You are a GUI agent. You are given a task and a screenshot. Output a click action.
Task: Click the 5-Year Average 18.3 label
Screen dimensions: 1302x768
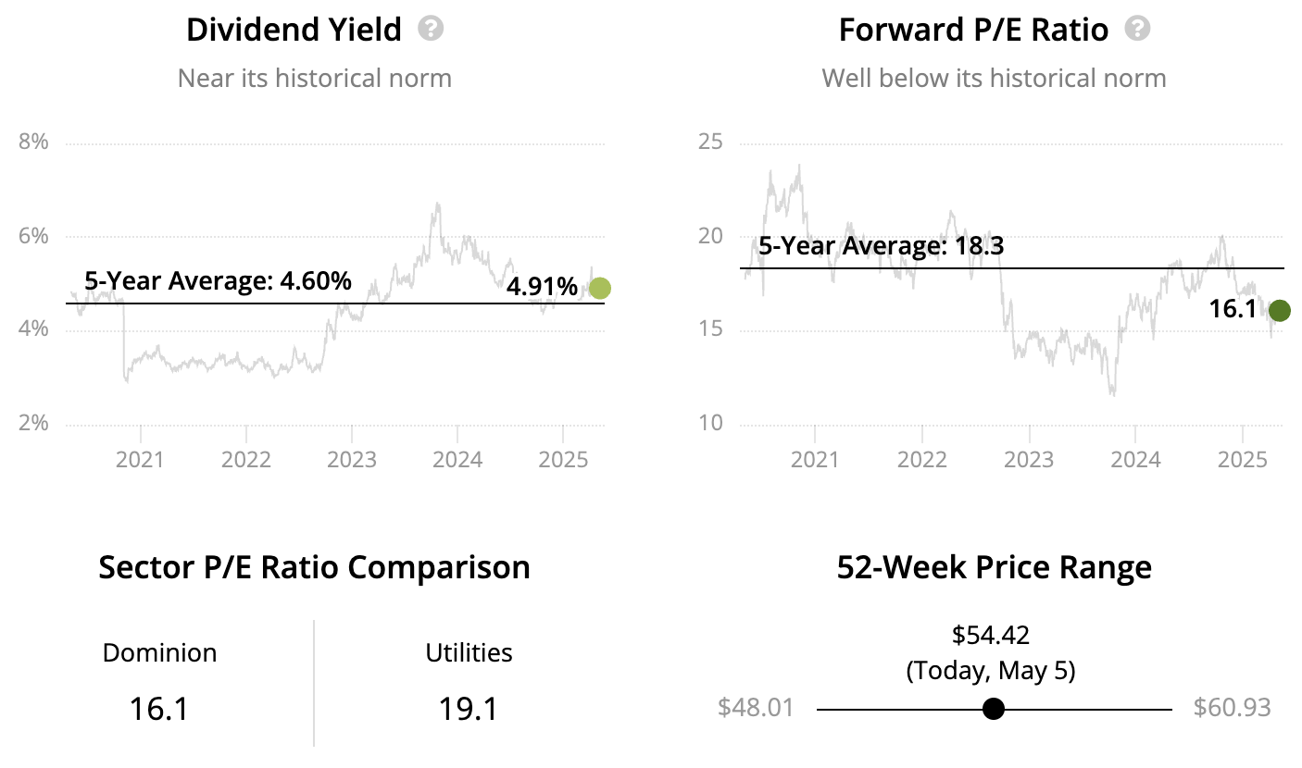[x=882, y=246]
